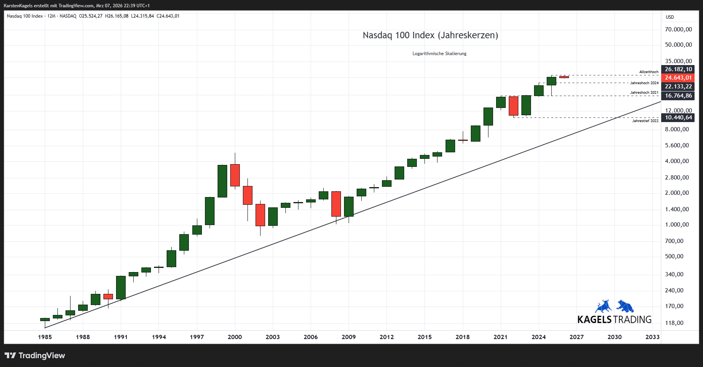Click the blue bull icon
This screenshot has width=703, height=367.
click(603, 307)
